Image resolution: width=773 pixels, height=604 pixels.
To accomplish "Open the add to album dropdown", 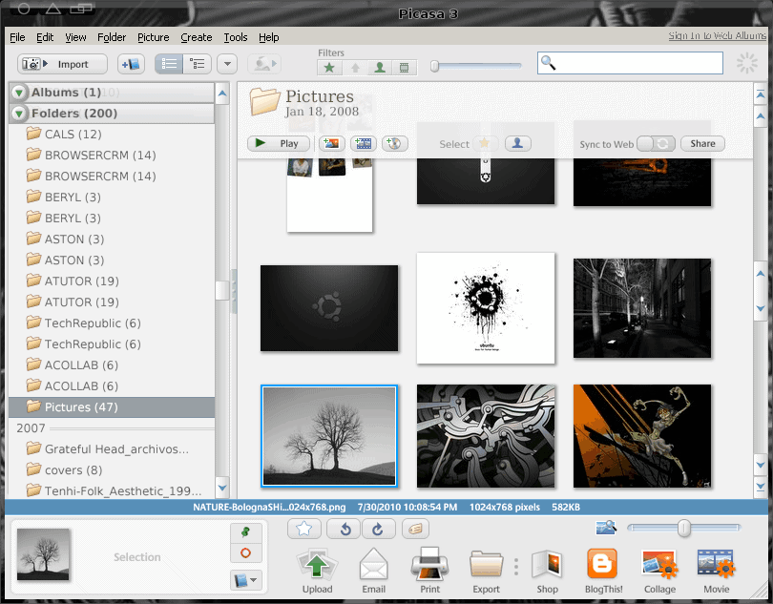I will (x=245, y=580).
